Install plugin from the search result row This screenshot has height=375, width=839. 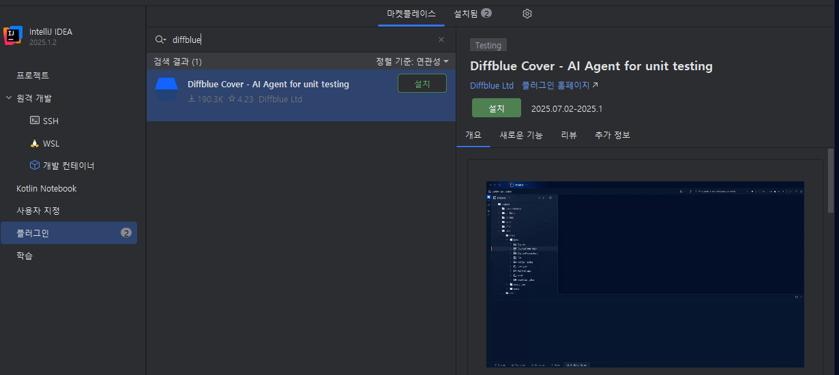coord(422,83)
